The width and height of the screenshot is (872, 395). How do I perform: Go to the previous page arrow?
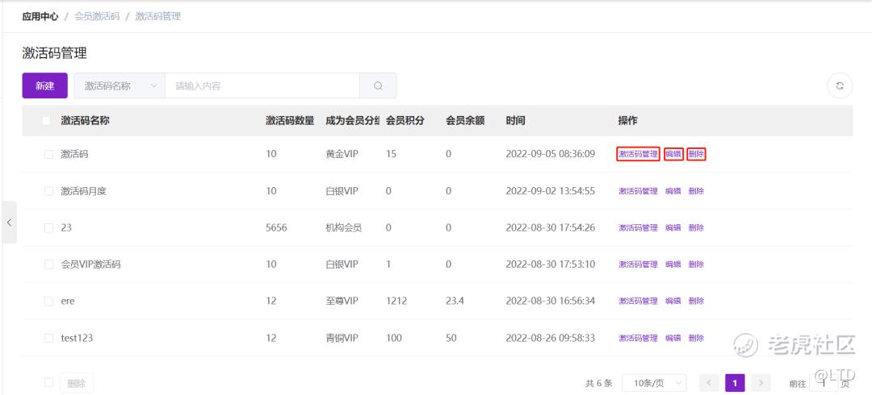click(708, 383)
